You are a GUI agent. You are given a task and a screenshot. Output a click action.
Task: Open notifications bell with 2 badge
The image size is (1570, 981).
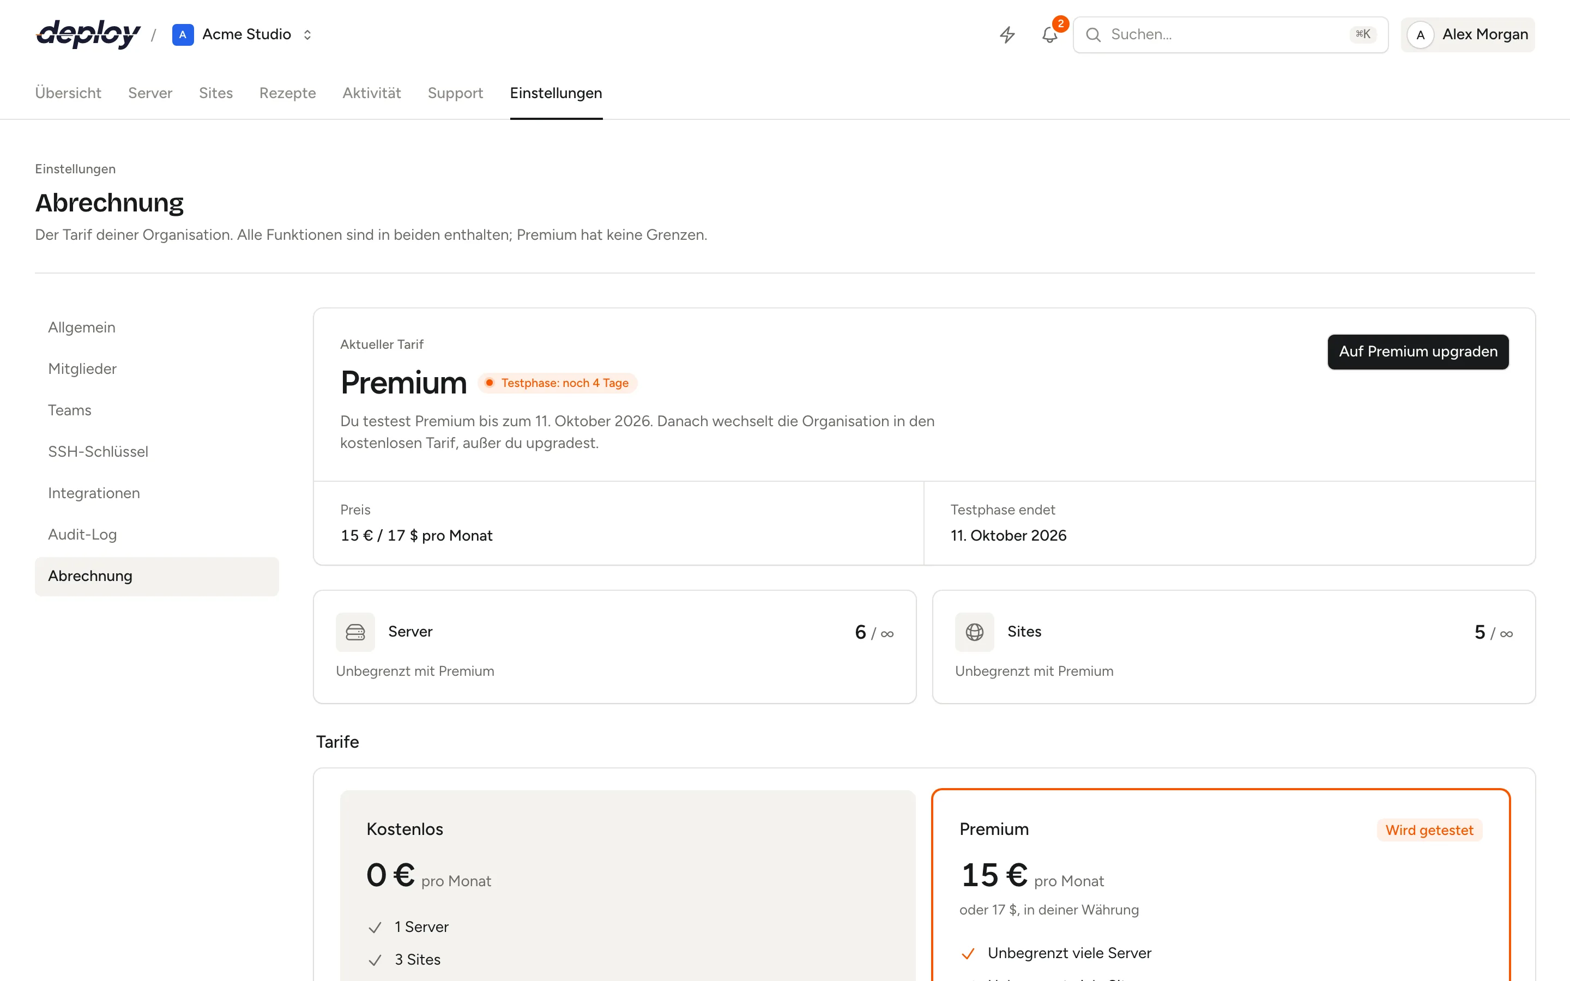(1050, 34)
